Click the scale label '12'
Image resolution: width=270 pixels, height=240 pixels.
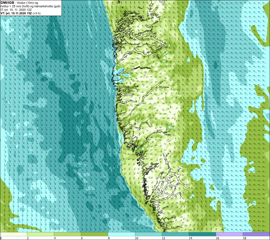(163, 238)
